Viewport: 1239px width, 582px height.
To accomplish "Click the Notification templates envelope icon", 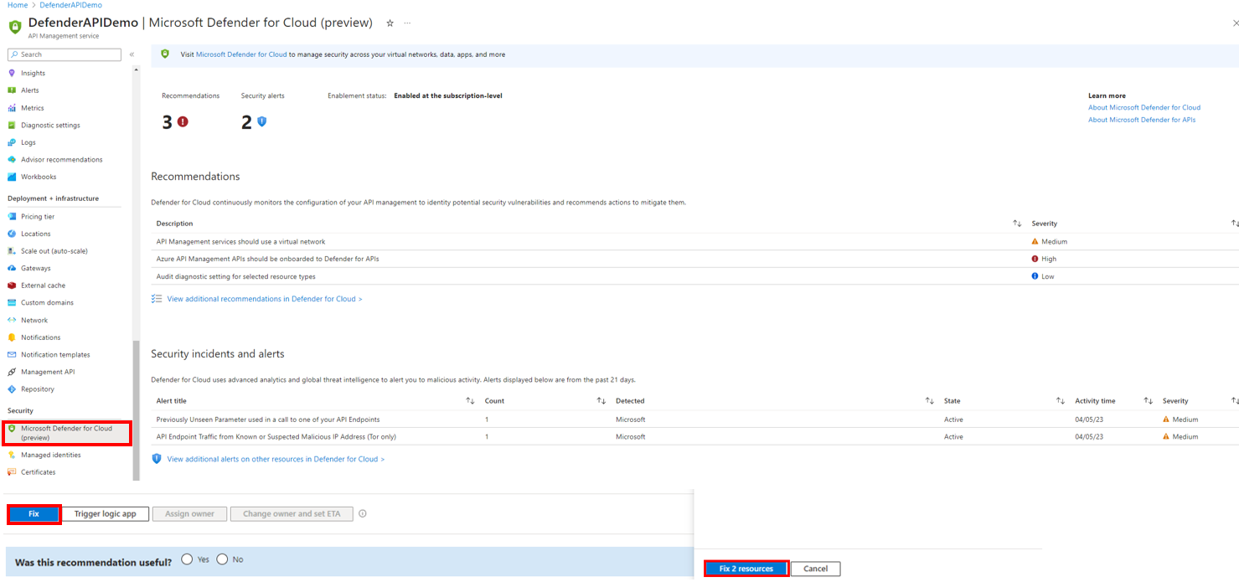I will (x=12, y=354).
